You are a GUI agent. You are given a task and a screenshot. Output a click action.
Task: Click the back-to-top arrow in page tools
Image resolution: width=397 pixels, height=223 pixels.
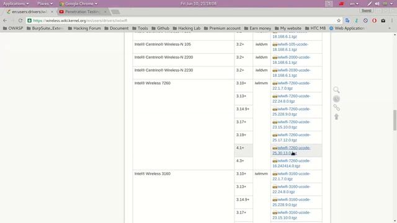click(336, 116)
